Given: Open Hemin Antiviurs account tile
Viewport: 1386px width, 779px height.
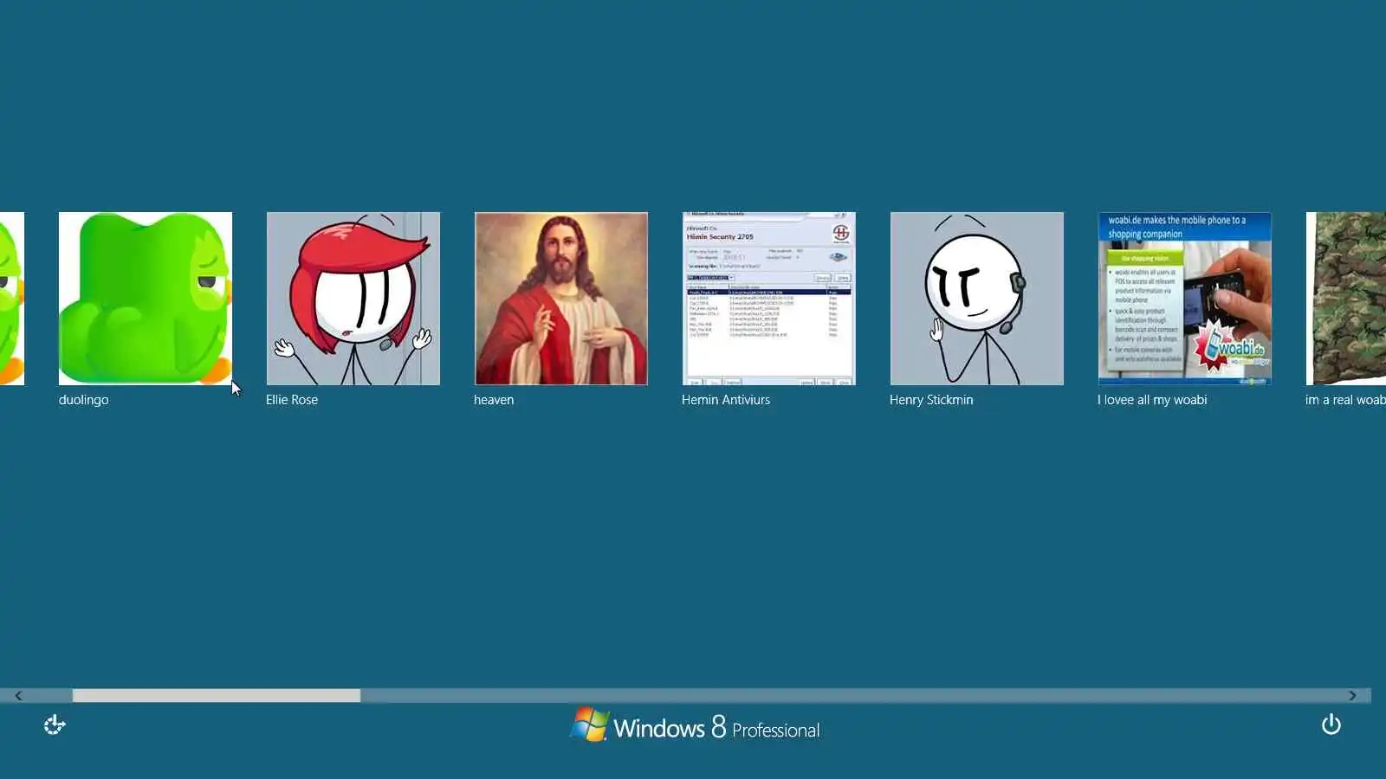Looking at the screenshot, I should (769, 299).
